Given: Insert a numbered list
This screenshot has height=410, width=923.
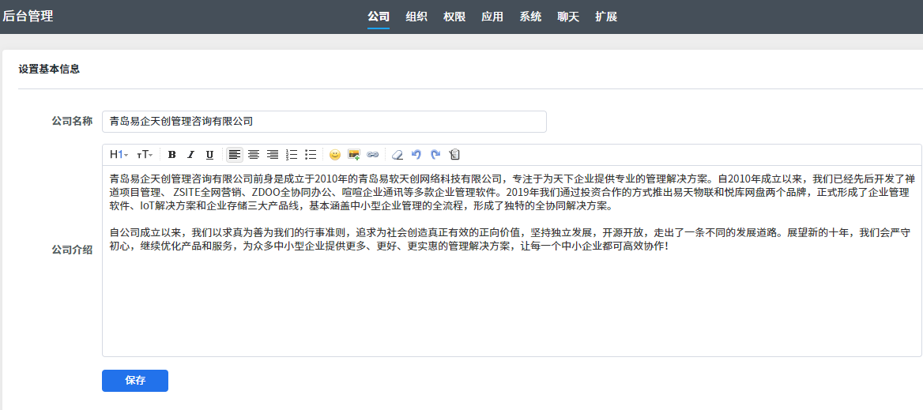Looking at the screenshot, I should tap(292, 155).
